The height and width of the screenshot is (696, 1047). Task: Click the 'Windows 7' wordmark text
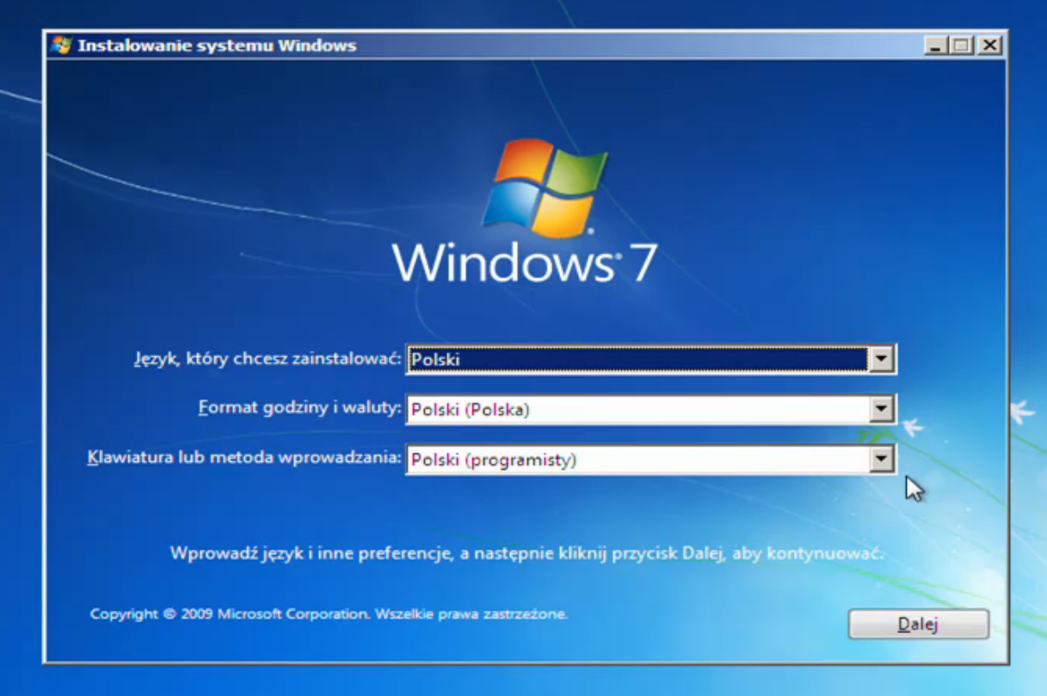tap(525, 262)
